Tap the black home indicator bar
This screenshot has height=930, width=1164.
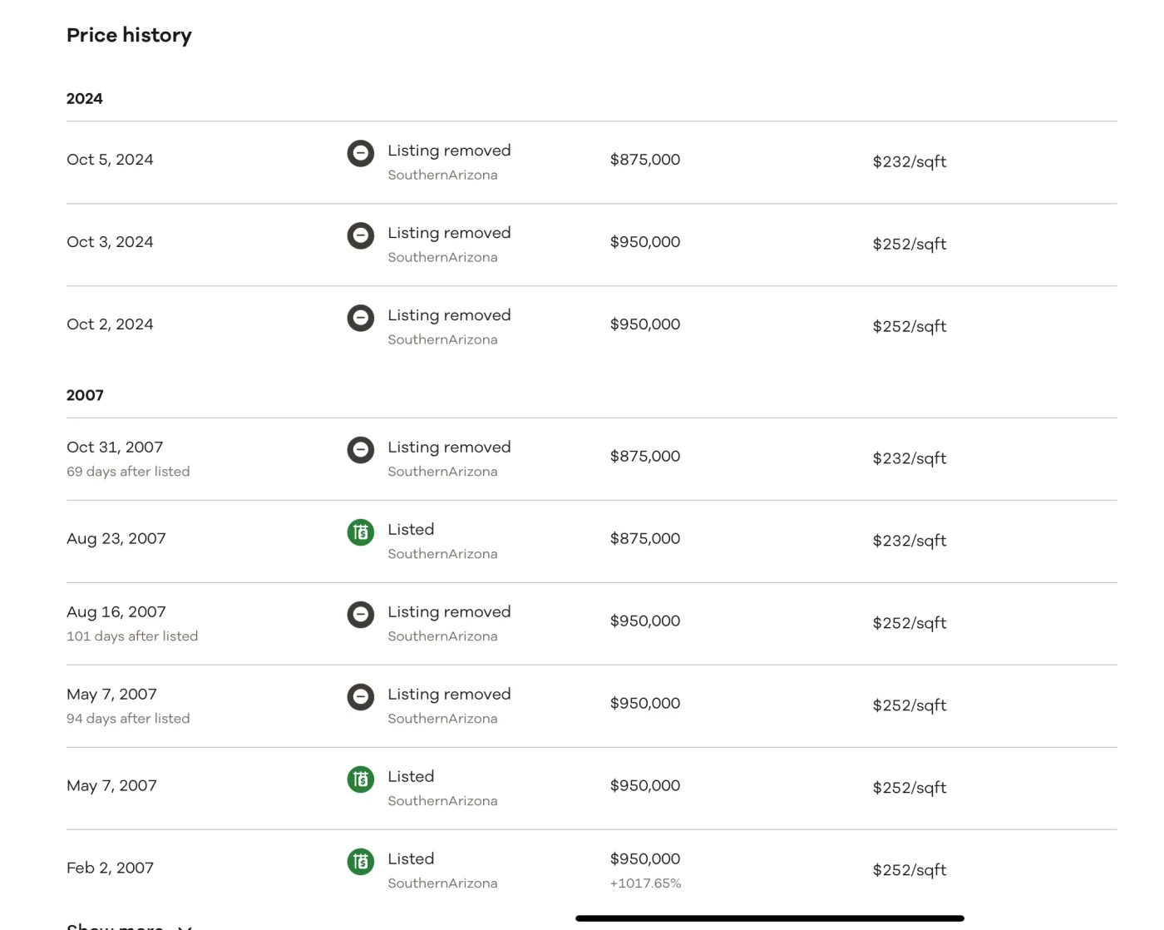coord(769,918)
